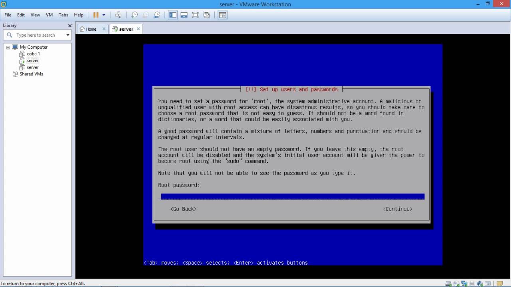The width and height of the screenshot is (511, 287).
Task: Open the Tabs menu
Action: point(63,15)
